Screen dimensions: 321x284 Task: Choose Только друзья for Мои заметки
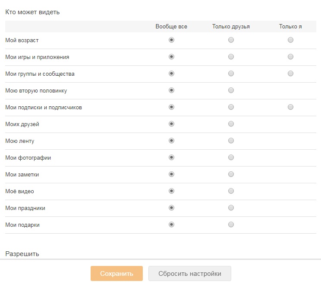231,174
